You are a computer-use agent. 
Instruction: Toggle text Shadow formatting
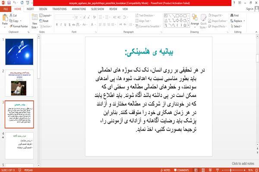click(69, 25)
